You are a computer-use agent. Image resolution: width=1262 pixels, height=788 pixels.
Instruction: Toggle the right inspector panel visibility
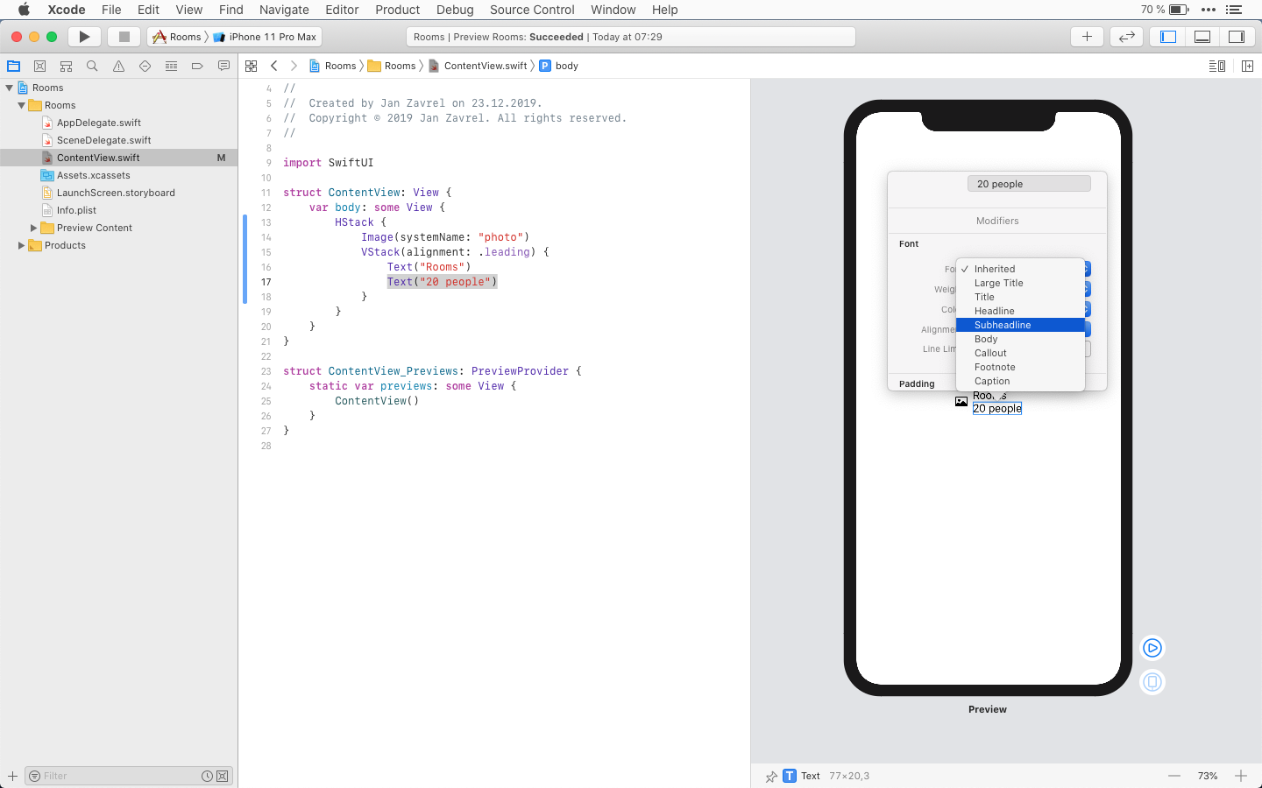(x=1237, y=36)
